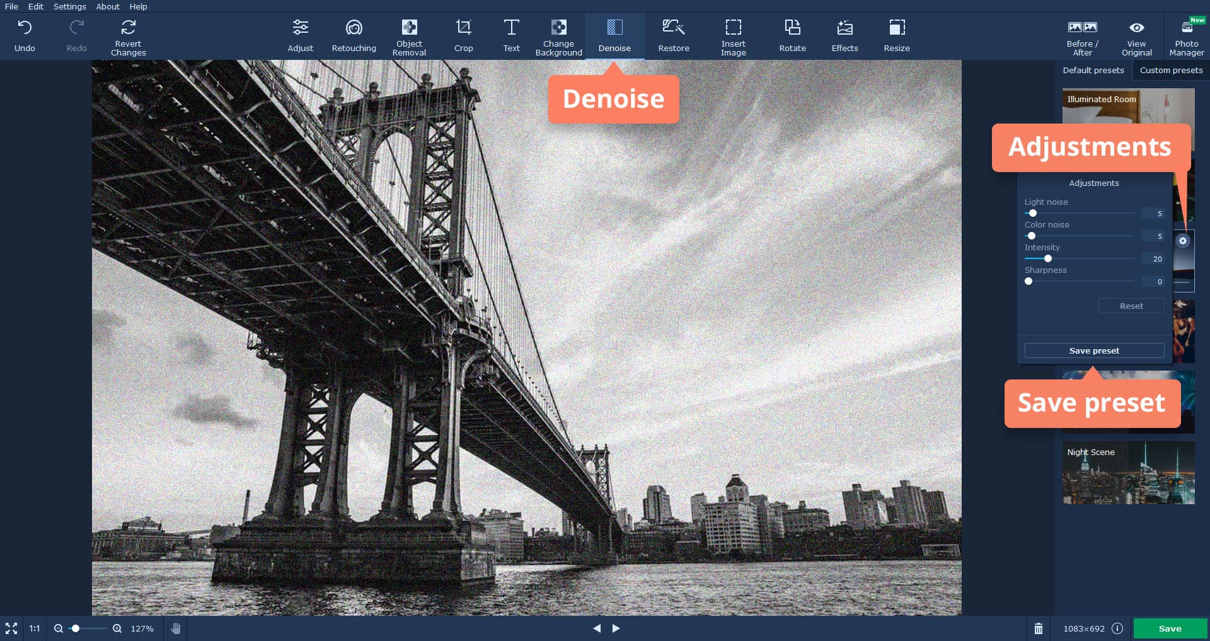Open the Retouching tool
Screen dimensions: 1210x641
pyautogui.click(x=354, y=37)
